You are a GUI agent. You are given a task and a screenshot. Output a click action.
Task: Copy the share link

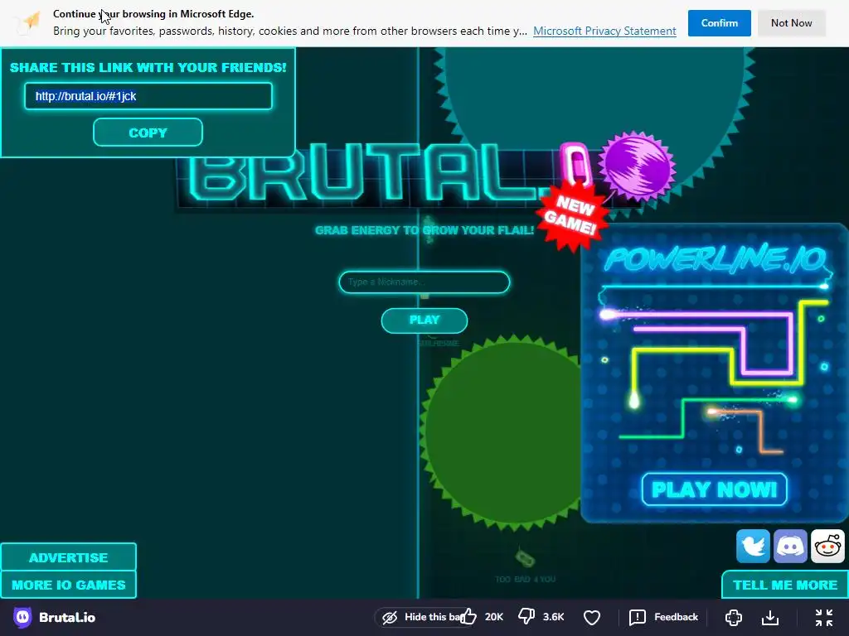[x=148, y=132]
